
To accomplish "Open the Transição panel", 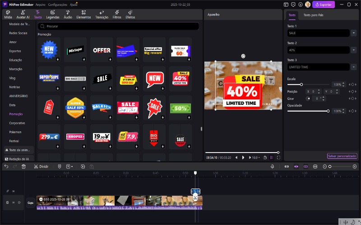I will tap(102, 14).
